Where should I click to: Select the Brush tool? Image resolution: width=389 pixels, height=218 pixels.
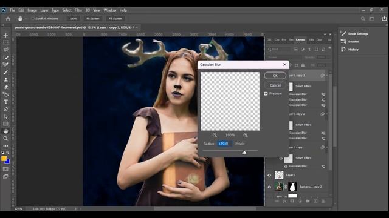5,72
